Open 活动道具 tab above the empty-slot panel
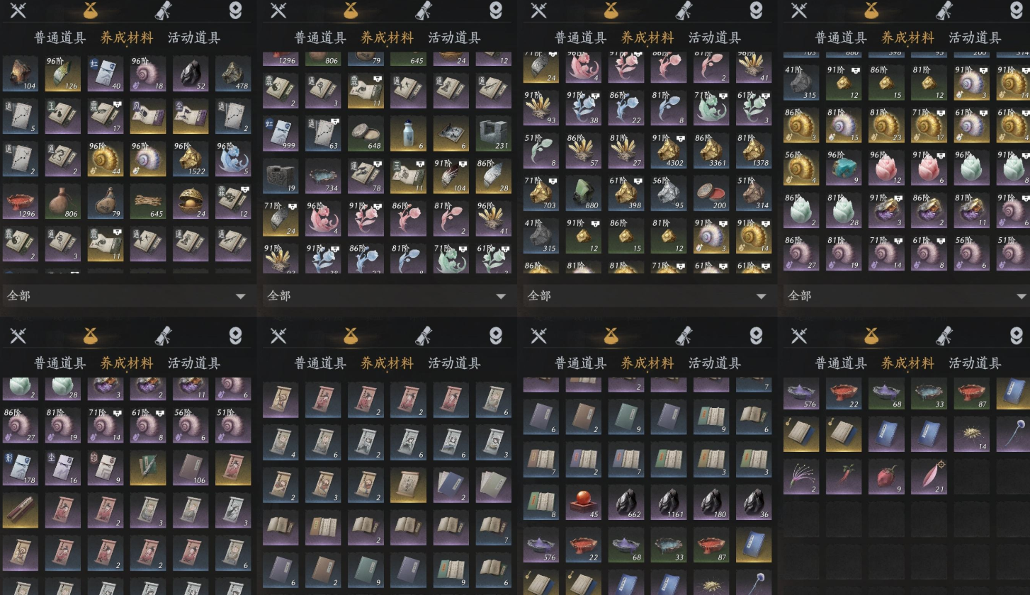Viewport: 1030px width, 595px height. 975,363
